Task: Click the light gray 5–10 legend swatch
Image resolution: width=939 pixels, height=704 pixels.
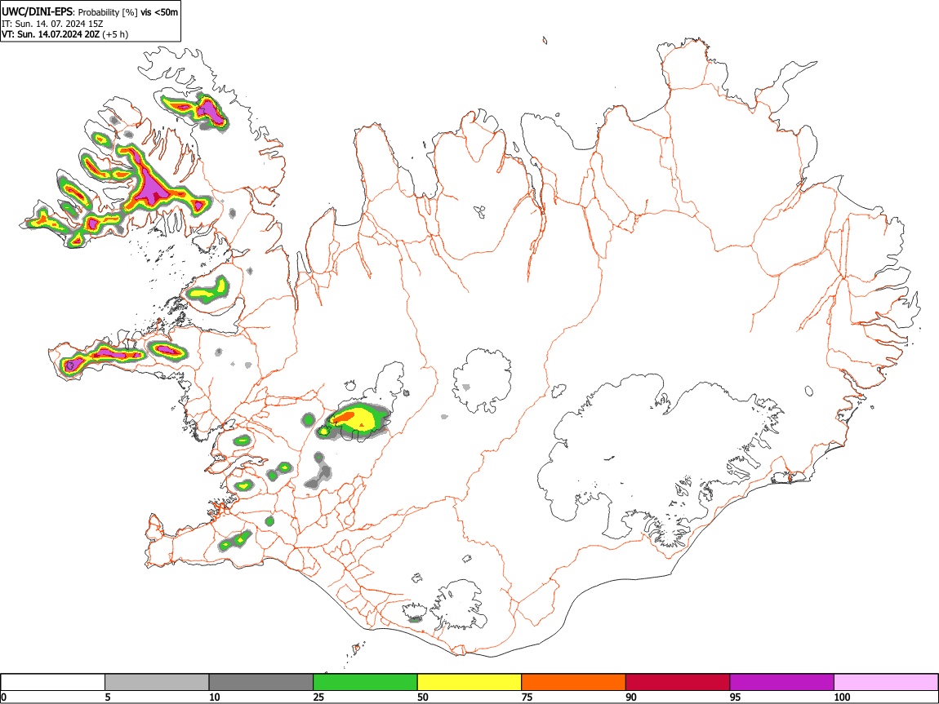Action: 157,682
